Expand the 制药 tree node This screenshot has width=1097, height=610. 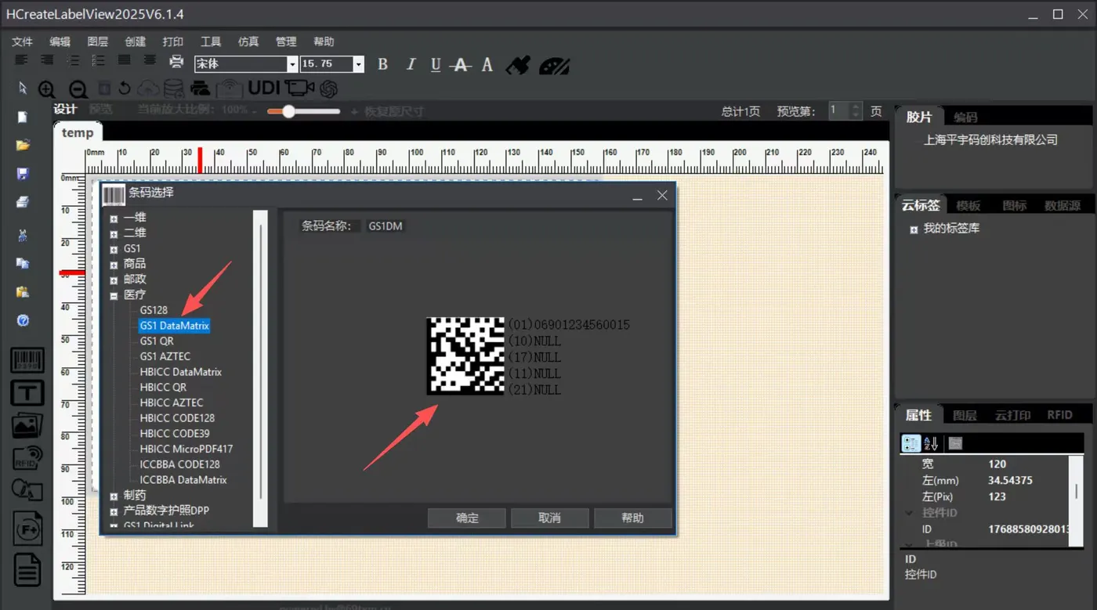pyautogui.click(x=114, y=496)
